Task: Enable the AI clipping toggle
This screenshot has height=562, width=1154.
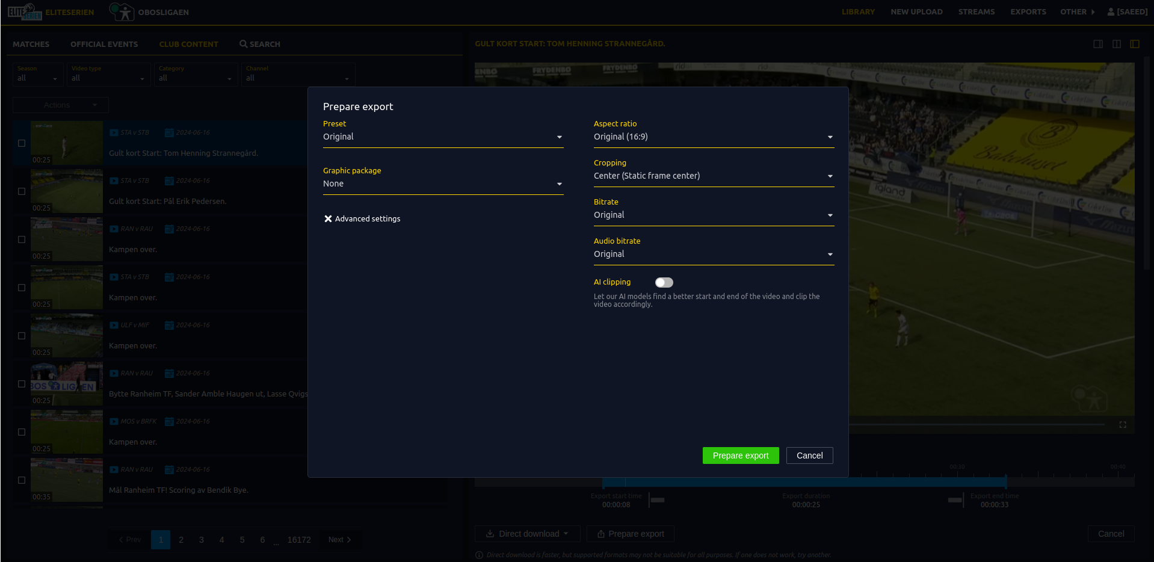Action: [664, 282]
